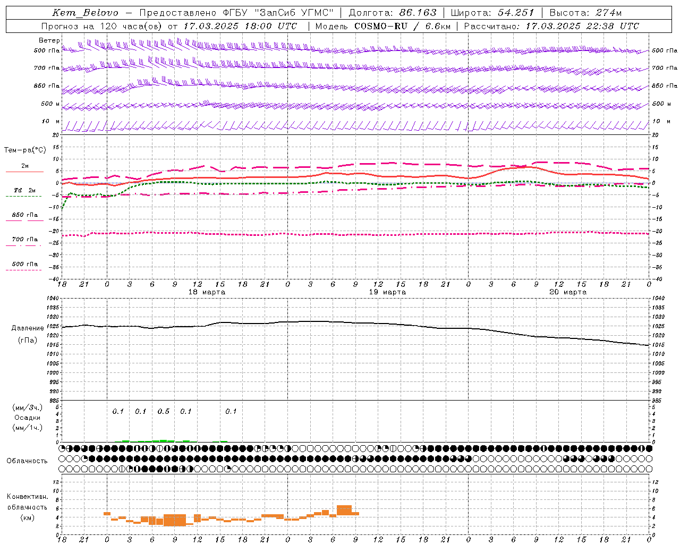Click the '0.5' precipitation amount value
Screen dimensions: 680x544
[164, 412]
